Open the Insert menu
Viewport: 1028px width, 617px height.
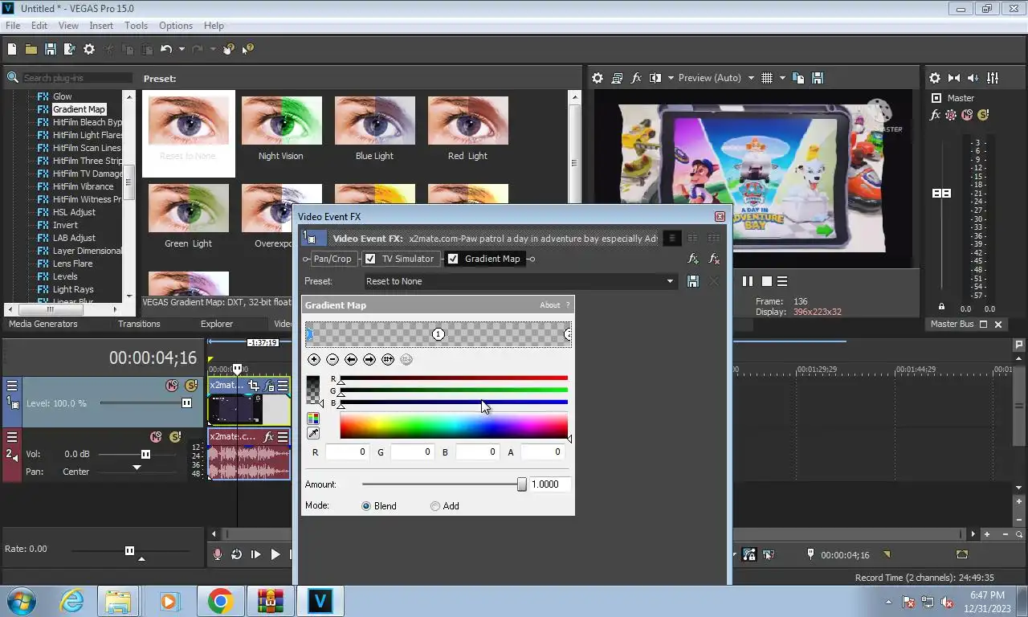pyautogui.click(x=101, y=26)
